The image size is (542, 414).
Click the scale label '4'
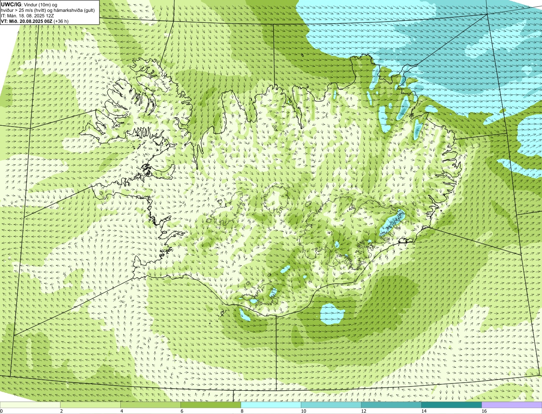[122, 411]
